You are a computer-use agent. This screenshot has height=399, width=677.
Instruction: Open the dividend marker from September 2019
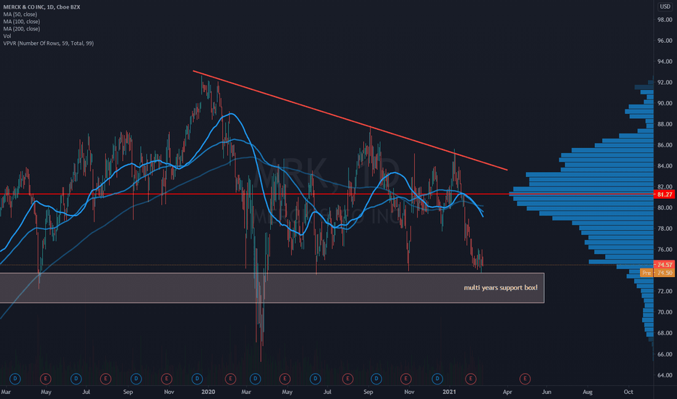pos(136,379)
